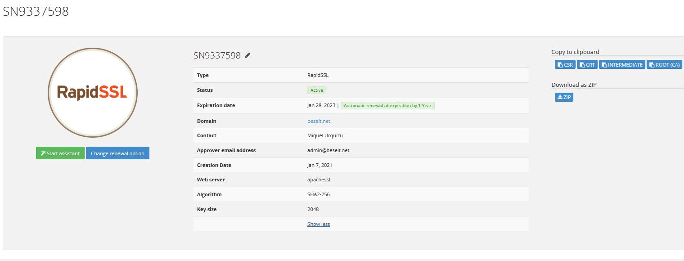The width and height of the screenshot is (684, 261).
Task: Copy the INTERMEDIATE certificate to clipboard
Action: [622, 65]
